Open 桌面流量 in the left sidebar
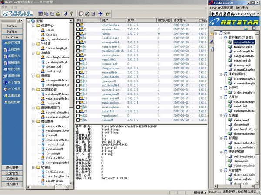The width and height of the screenshot is (261, 195). pos(12,96)
